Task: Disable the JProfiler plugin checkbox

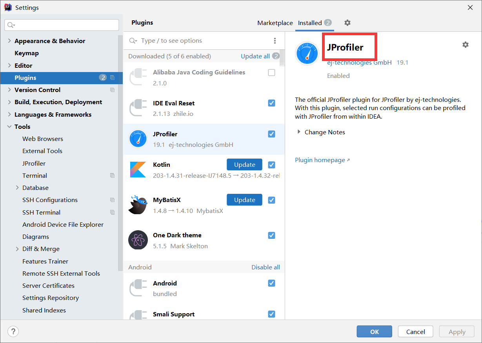Action: tap(271, 134)
